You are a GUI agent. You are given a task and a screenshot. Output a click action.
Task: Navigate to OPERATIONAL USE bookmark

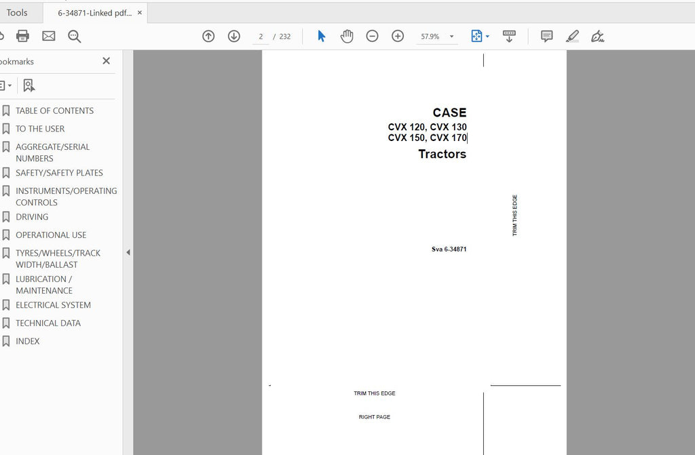pyautogui.click(x=51, y=235)
